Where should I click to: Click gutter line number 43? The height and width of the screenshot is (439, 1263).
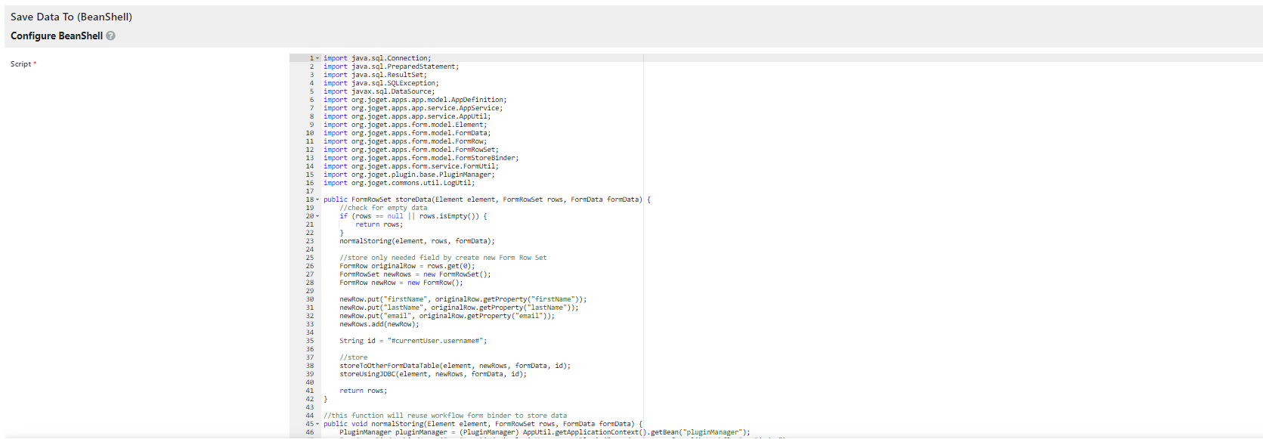[309, 407]
